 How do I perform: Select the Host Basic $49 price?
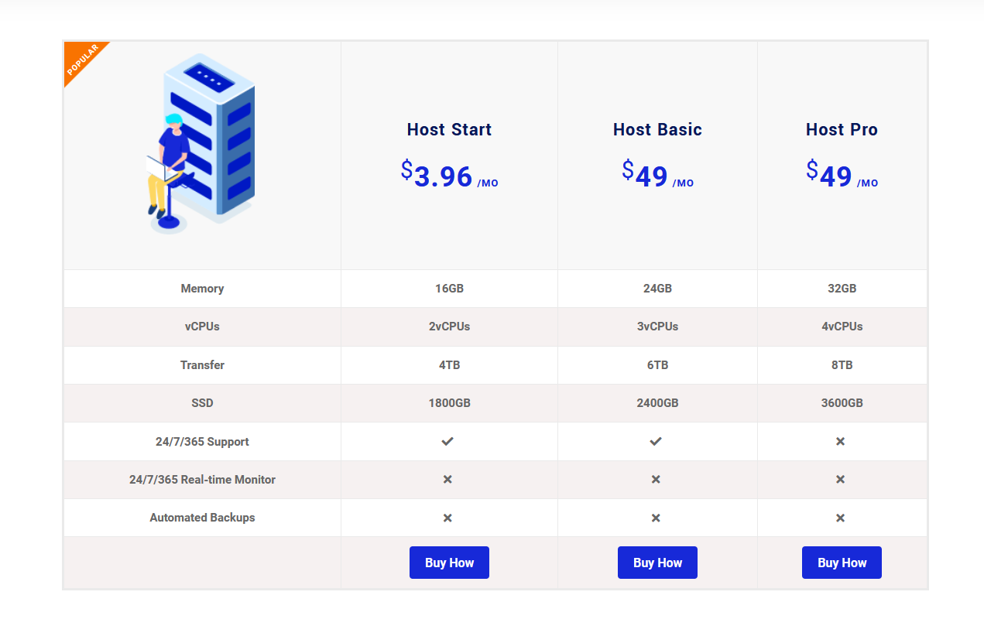657,176
